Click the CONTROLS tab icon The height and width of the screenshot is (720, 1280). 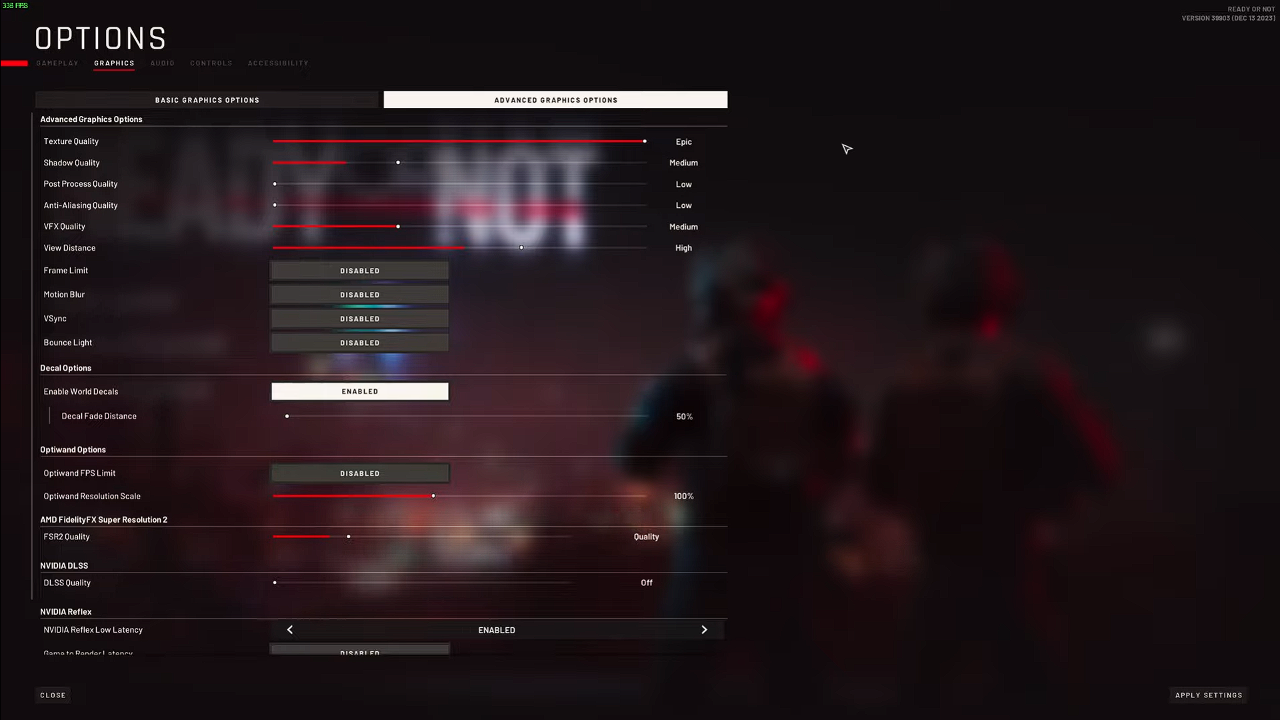[211, 63]
